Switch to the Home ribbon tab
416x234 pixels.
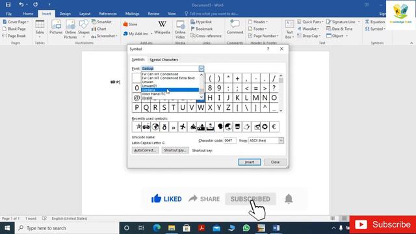click(28, 14)
